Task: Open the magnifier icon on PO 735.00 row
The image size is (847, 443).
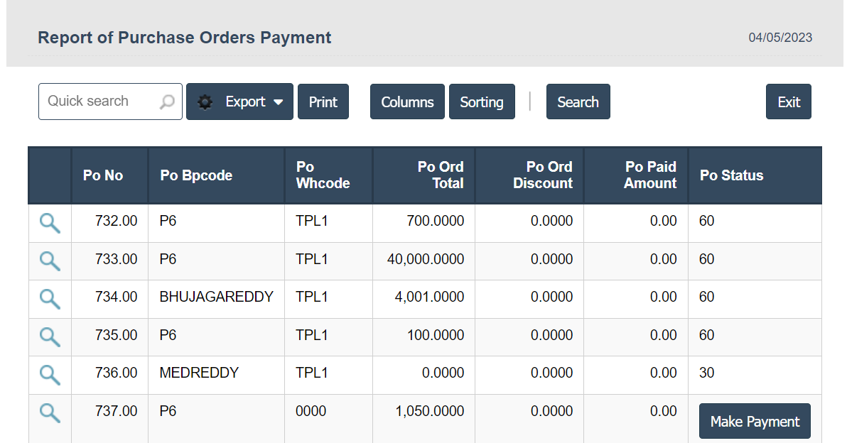Action: pyautogui.click(x=50, y=337)
